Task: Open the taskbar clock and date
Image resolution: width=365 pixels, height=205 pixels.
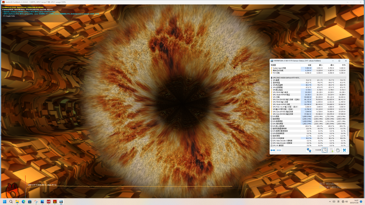Action: point(356,202)
